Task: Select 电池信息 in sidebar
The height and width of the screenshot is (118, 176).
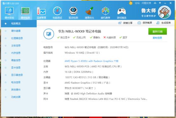Action: (x=16, y=82)
